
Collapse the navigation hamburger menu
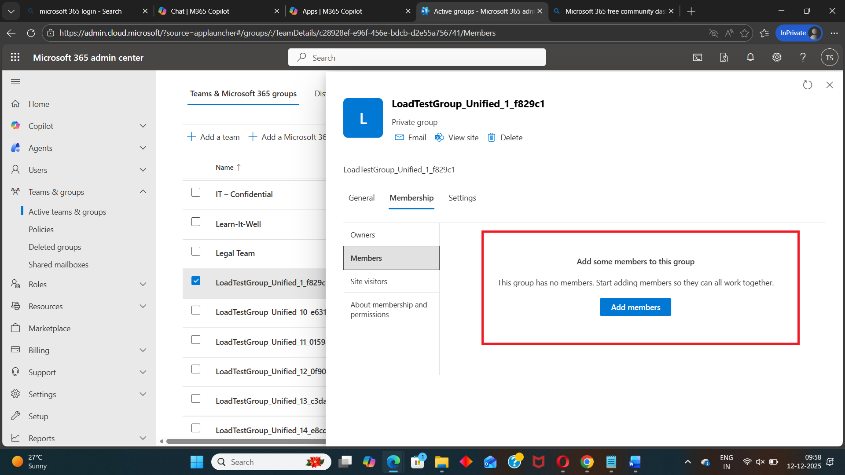pyautogui.click(x=15, y=81)
